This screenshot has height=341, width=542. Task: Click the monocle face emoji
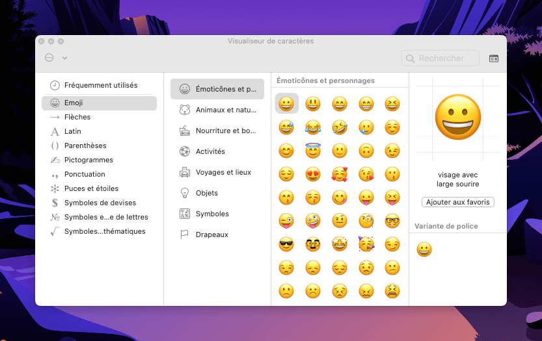pos(366,221)
